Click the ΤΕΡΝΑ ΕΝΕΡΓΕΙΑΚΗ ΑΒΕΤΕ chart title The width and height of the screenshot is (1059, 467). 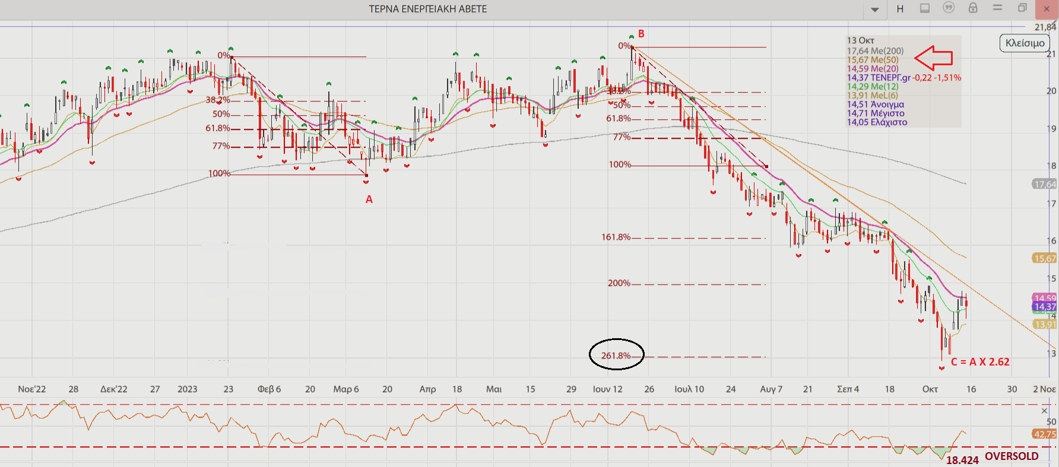427,9
